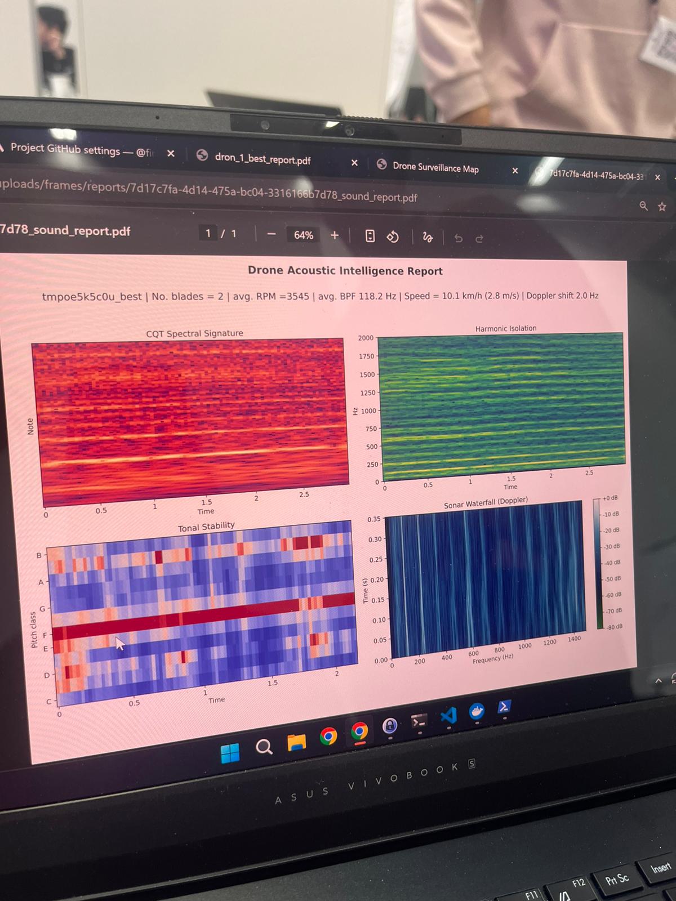Toggle fit to page view
Image resolution: width=676 pixels, height=901 pixels.
click(370, 236)
